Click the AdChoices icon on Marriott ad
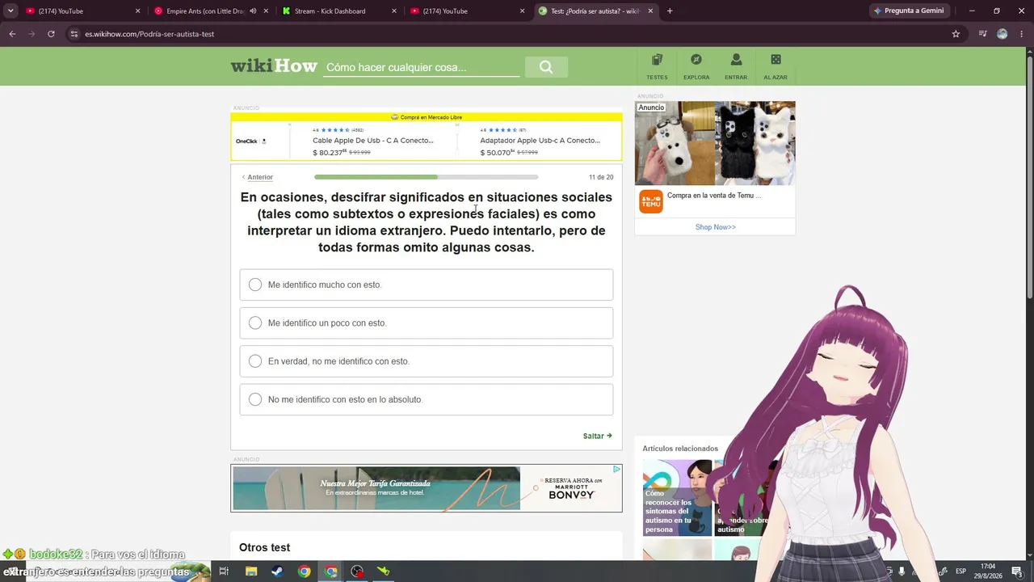 616,469
